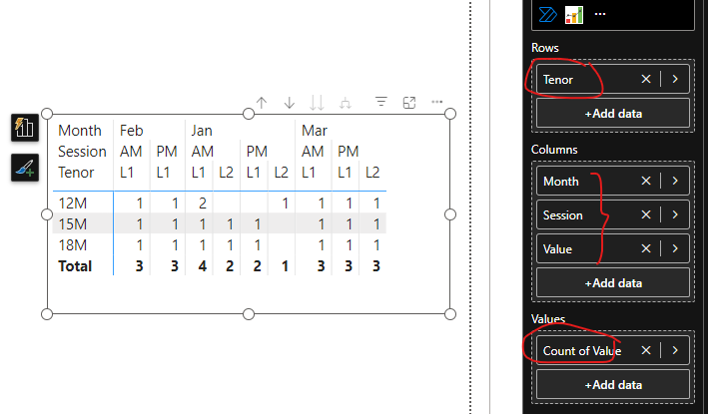Viewport: 708px width, 414px height.
Task: Click the AM header under Feb
Action: [x=131, y=151]
